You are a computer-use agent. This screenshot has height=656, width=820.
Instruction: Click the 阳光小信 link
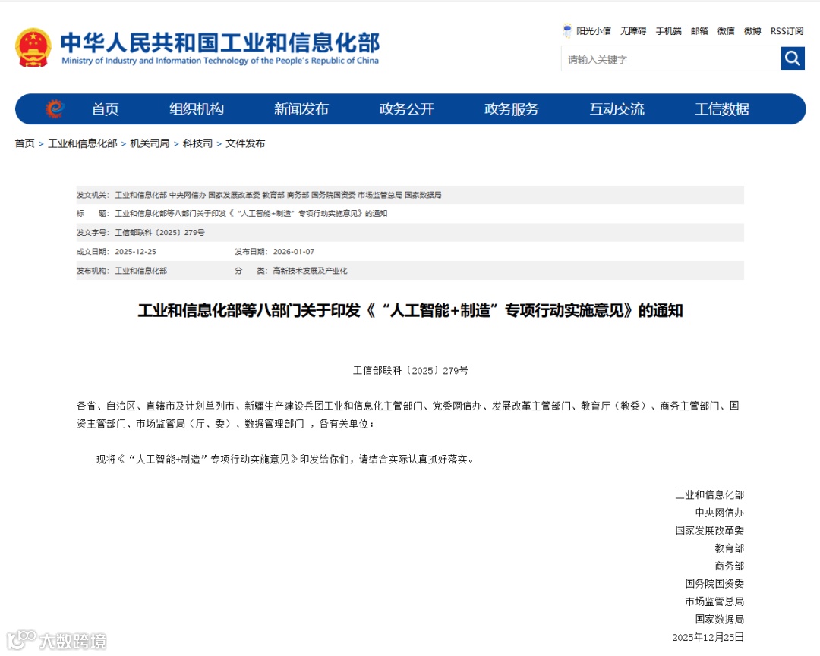(594, 31)
